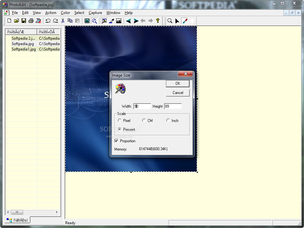Click the blue eyedropper toolbar icon

[111, 21]
